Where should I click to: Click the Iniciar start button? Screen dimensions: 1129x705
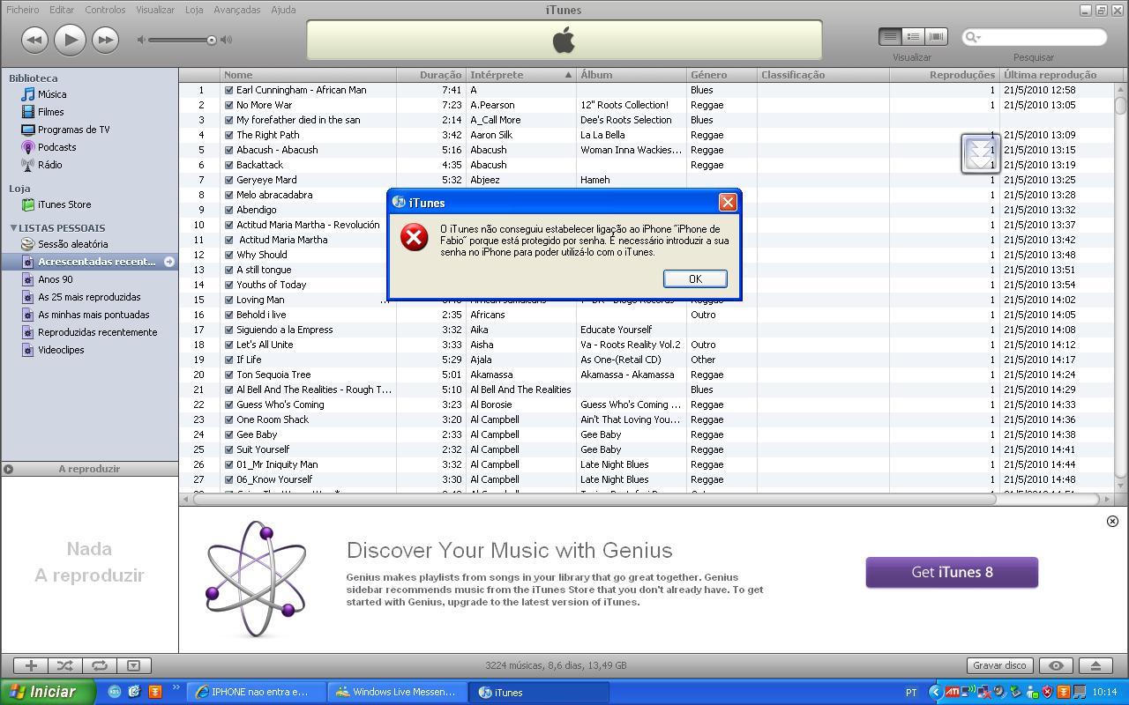[x=47, y=692]
